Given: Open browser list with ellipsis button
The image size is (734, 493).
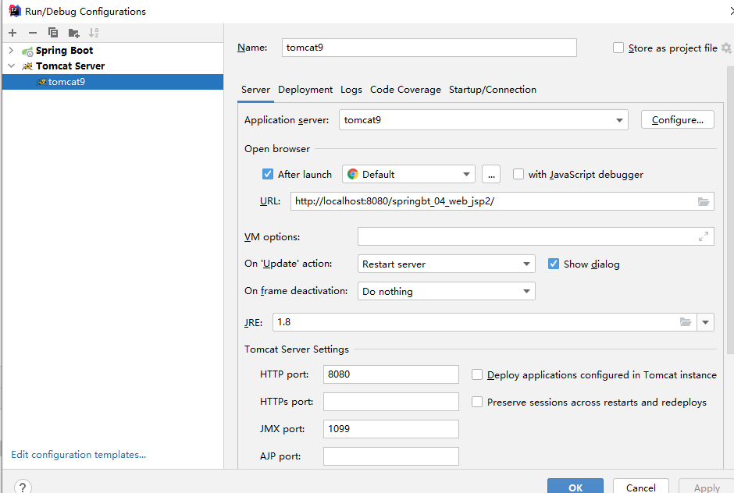Looking at the screenshot, I should (491, 175).
